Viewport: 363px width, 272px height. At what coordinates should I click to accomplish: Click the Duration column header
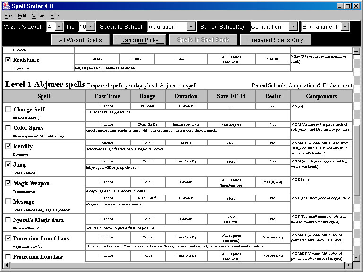coord(186,96)
